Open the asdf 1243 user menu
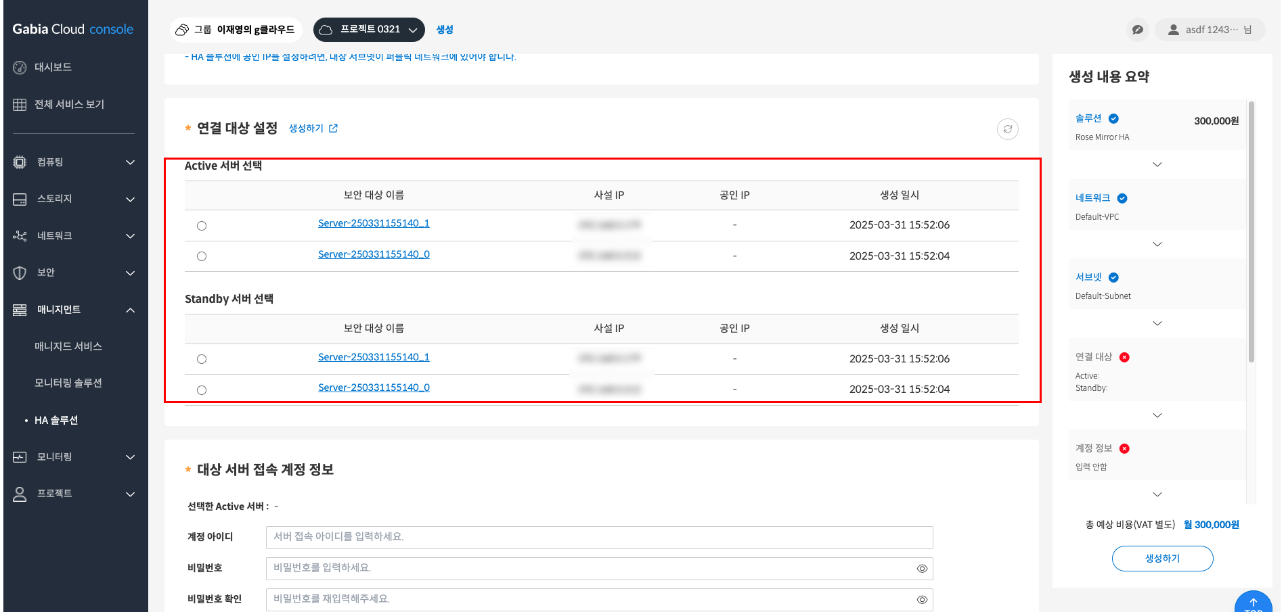This screenshot has width=1284, height=612. pyautogui.click(x=1210, y=30)
